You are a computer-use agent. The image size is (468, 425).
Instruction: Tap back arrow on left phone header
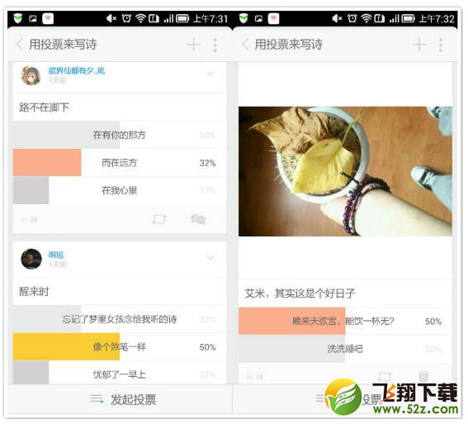(20, 45)
